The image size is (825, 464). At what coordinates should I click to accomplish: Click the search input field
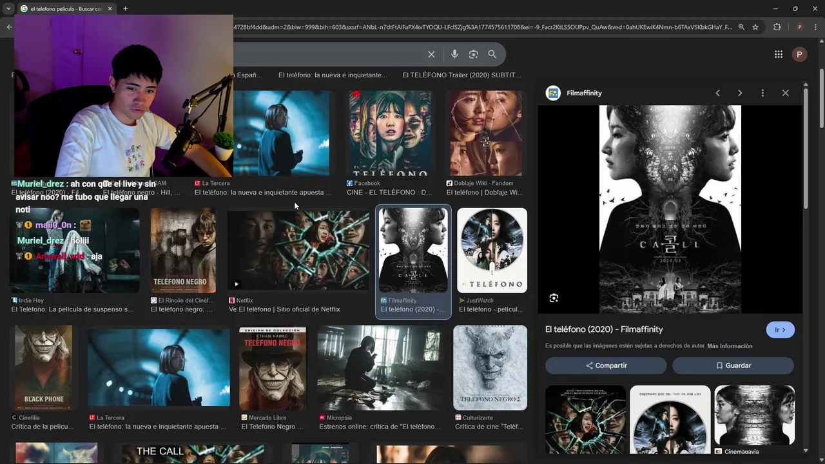click(329, 55)
